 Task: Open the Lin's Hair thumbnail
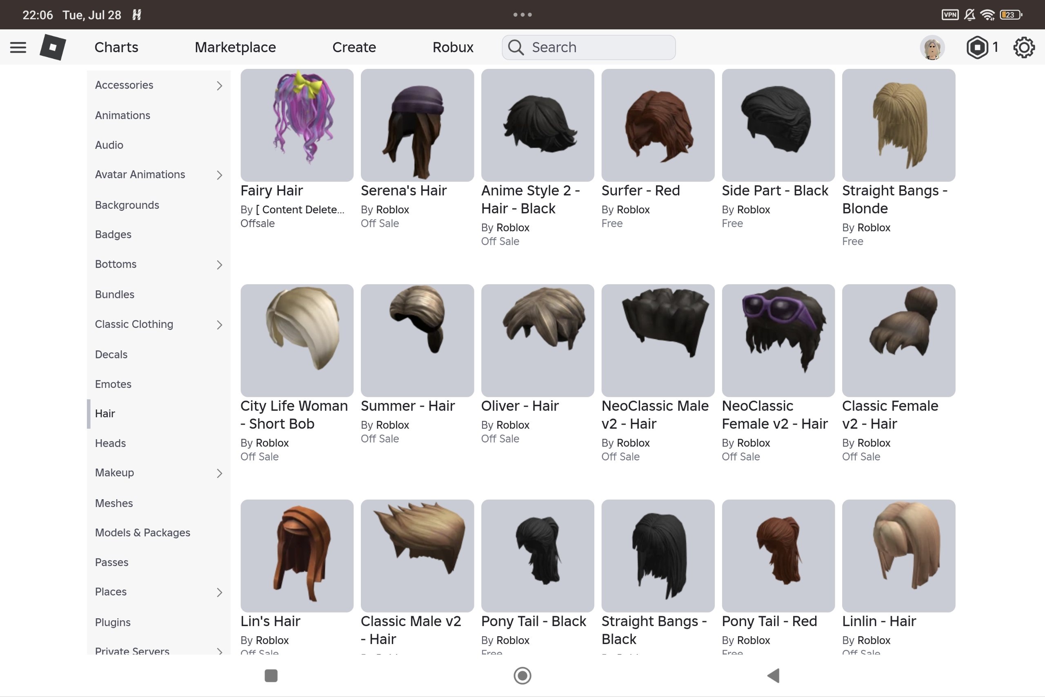tap(297, 555)
